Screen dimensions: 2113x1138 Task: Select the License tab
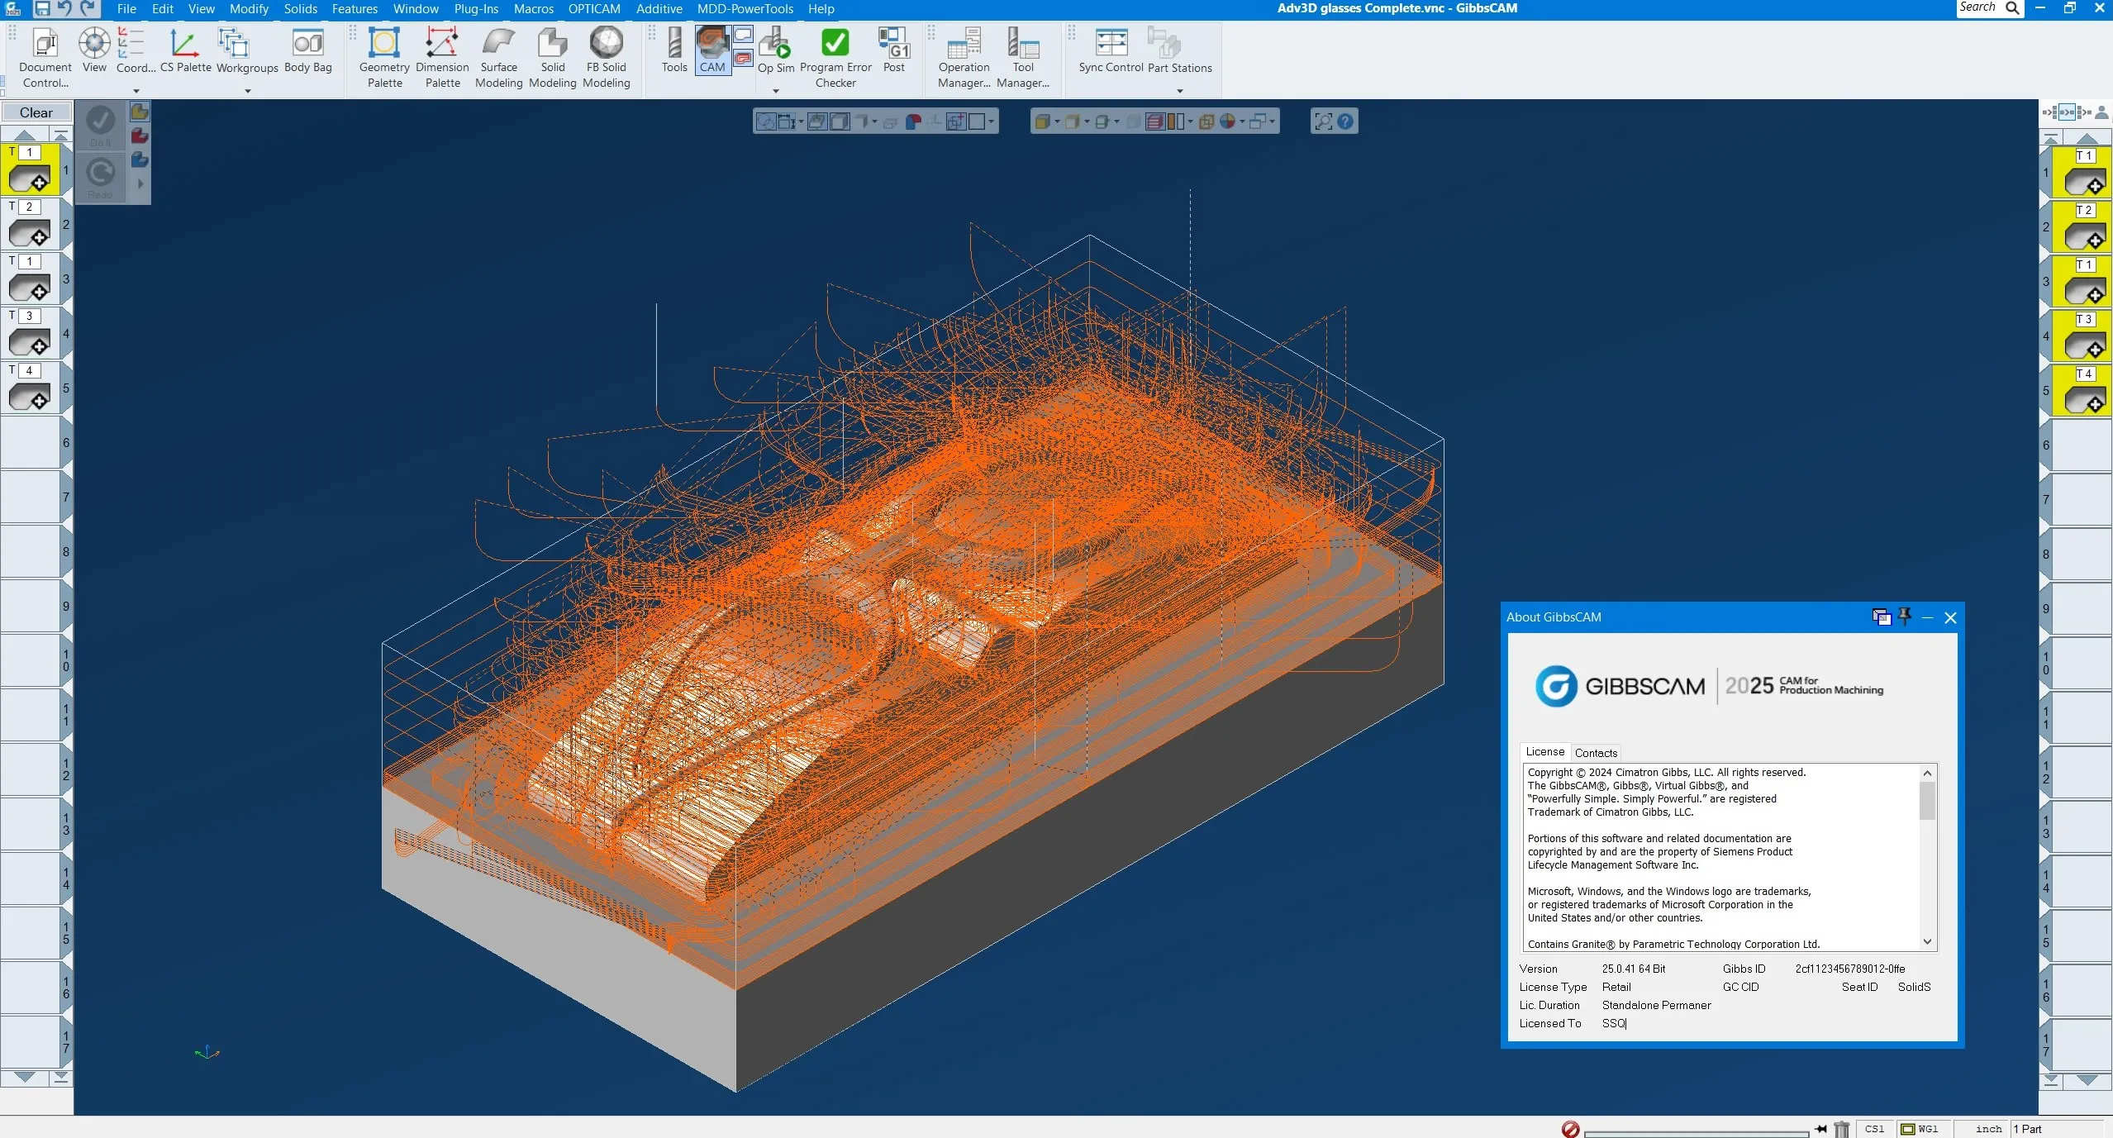click(1544, 752)
